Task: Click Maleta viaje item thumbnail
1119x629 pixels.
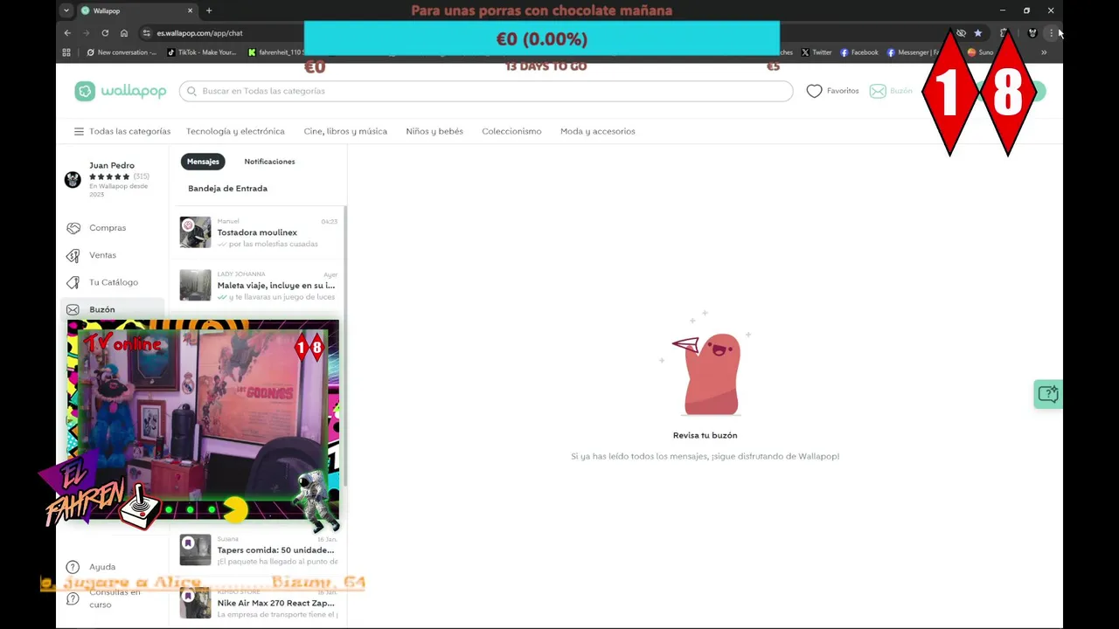Action: point(195,286)
